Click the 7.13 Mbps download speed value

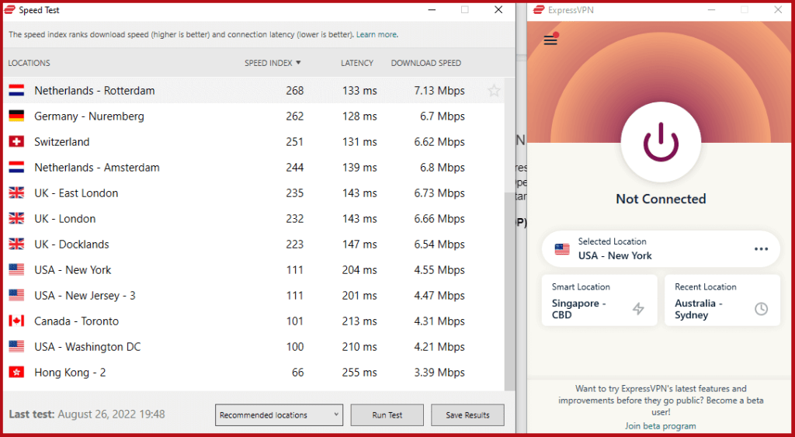point(439,91)
